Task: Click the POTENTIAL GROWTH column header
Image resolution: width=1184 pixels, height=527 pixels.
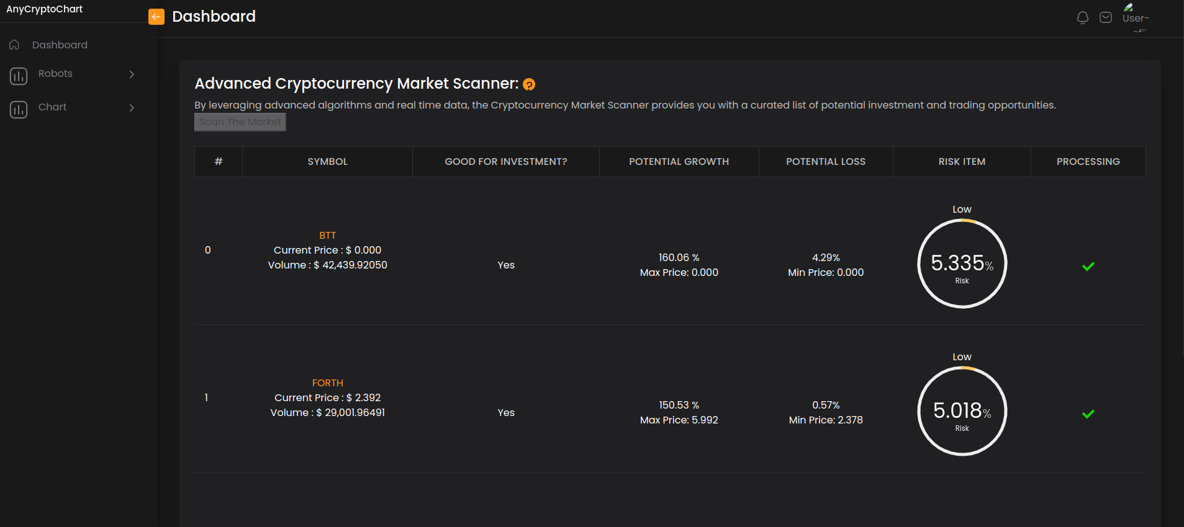Action: (679, 162)
